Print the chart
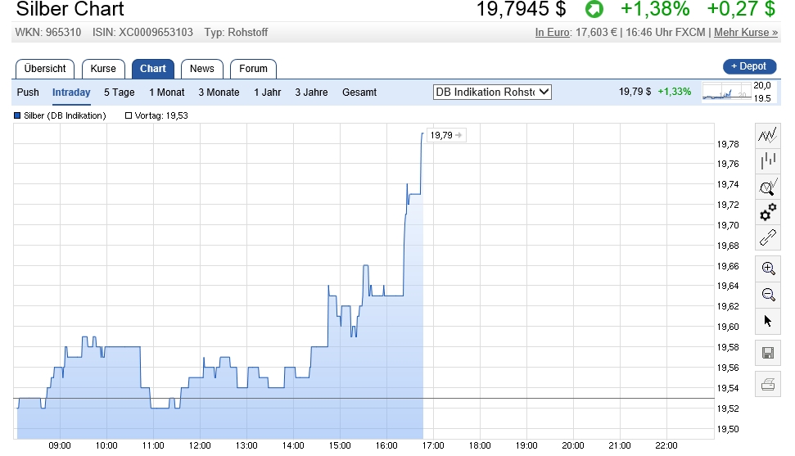The width and height of the screenshot is (795, 456). 768,384
